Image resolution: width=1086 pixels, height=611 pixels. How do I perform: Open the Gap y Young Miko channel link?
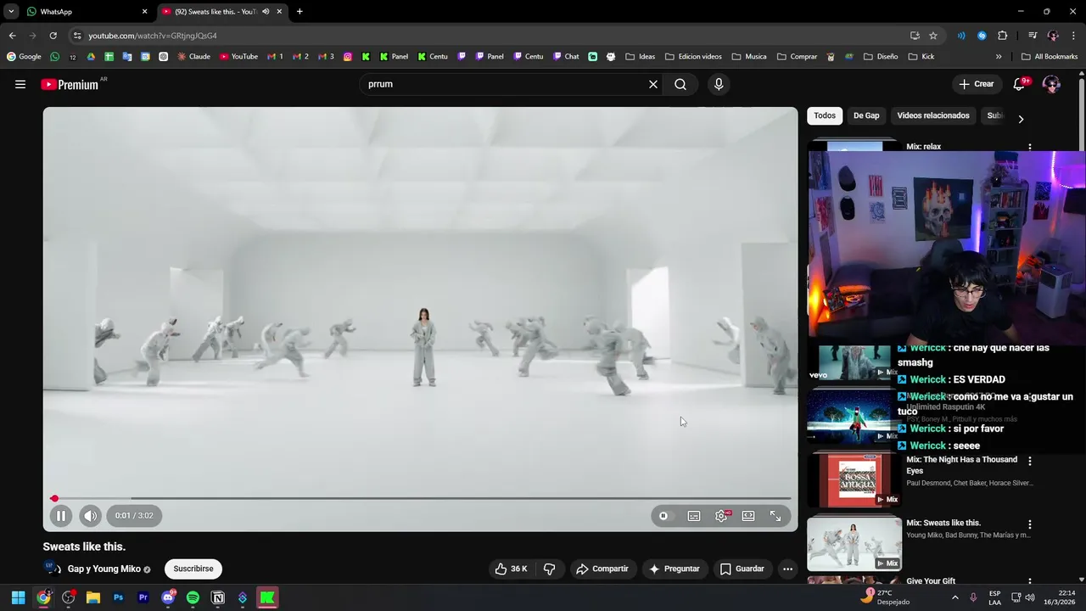104,569
